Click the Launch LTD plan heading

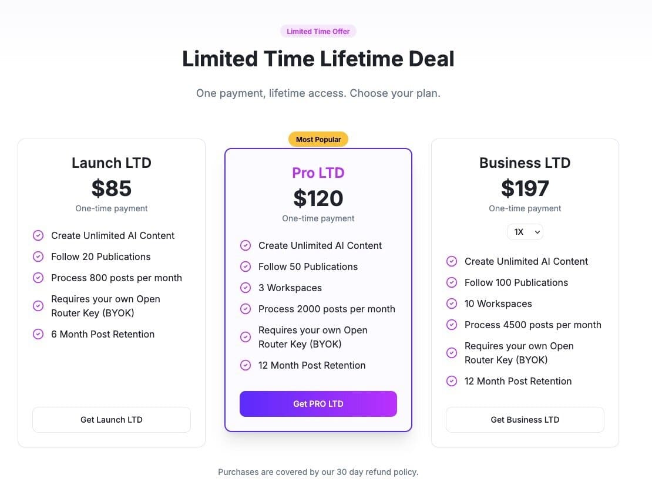tap(112, 163)
